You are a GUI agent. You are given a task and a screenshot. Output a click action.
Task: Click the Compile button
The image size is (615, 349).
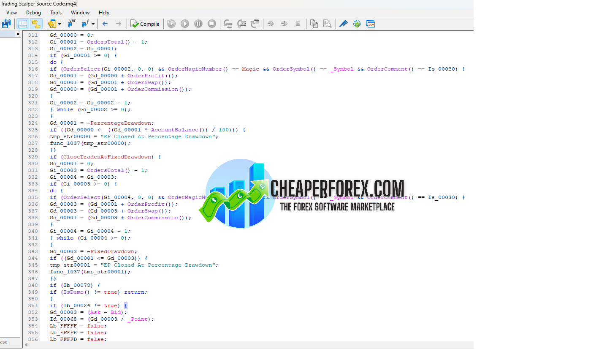[x=145, y=24]
